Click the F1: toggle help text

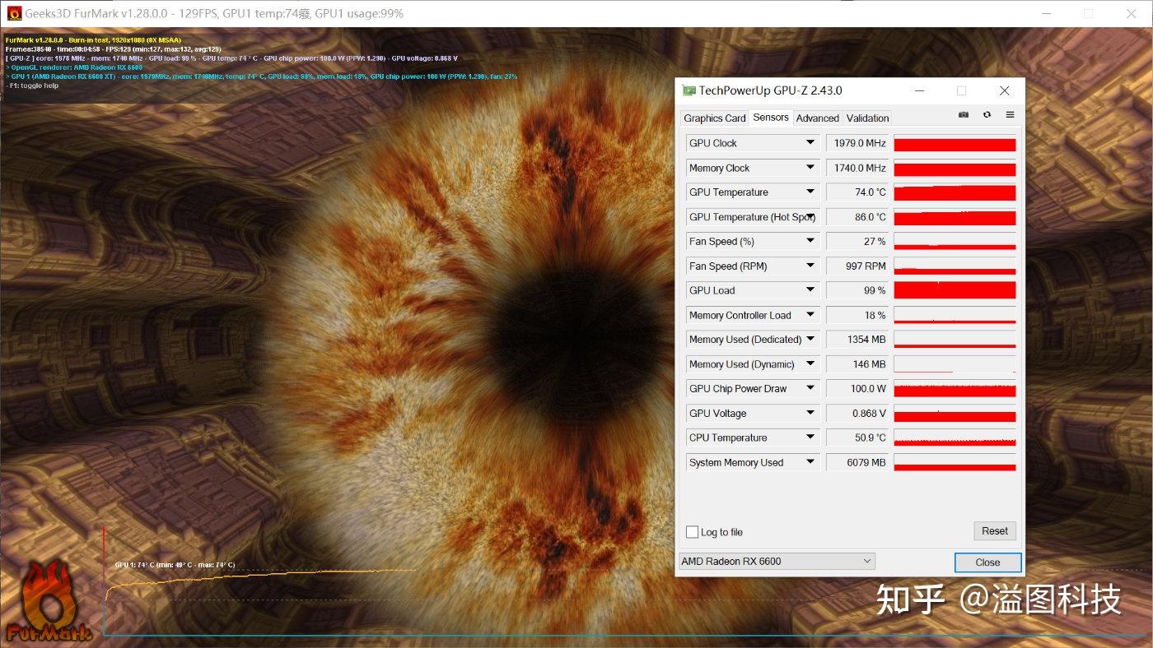click(32, 86)
